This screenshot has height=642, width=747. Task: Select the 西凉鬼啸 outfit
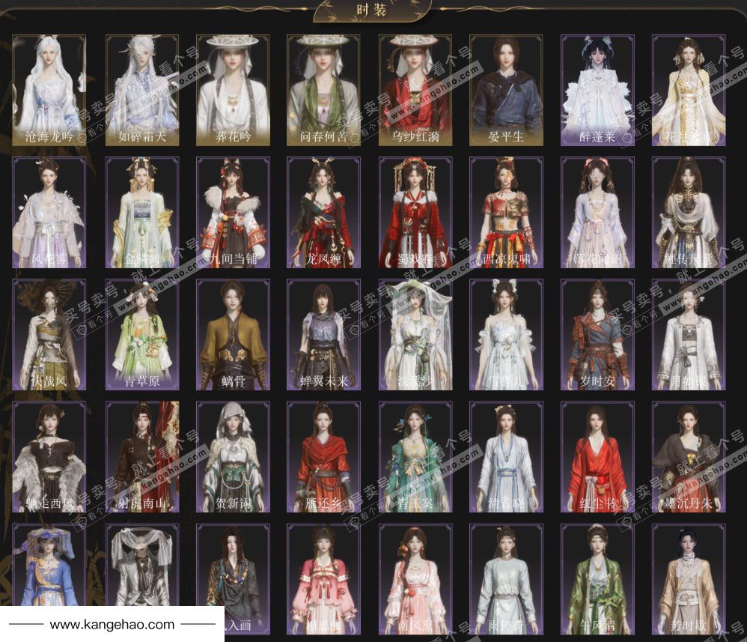(x=506, y=212)
